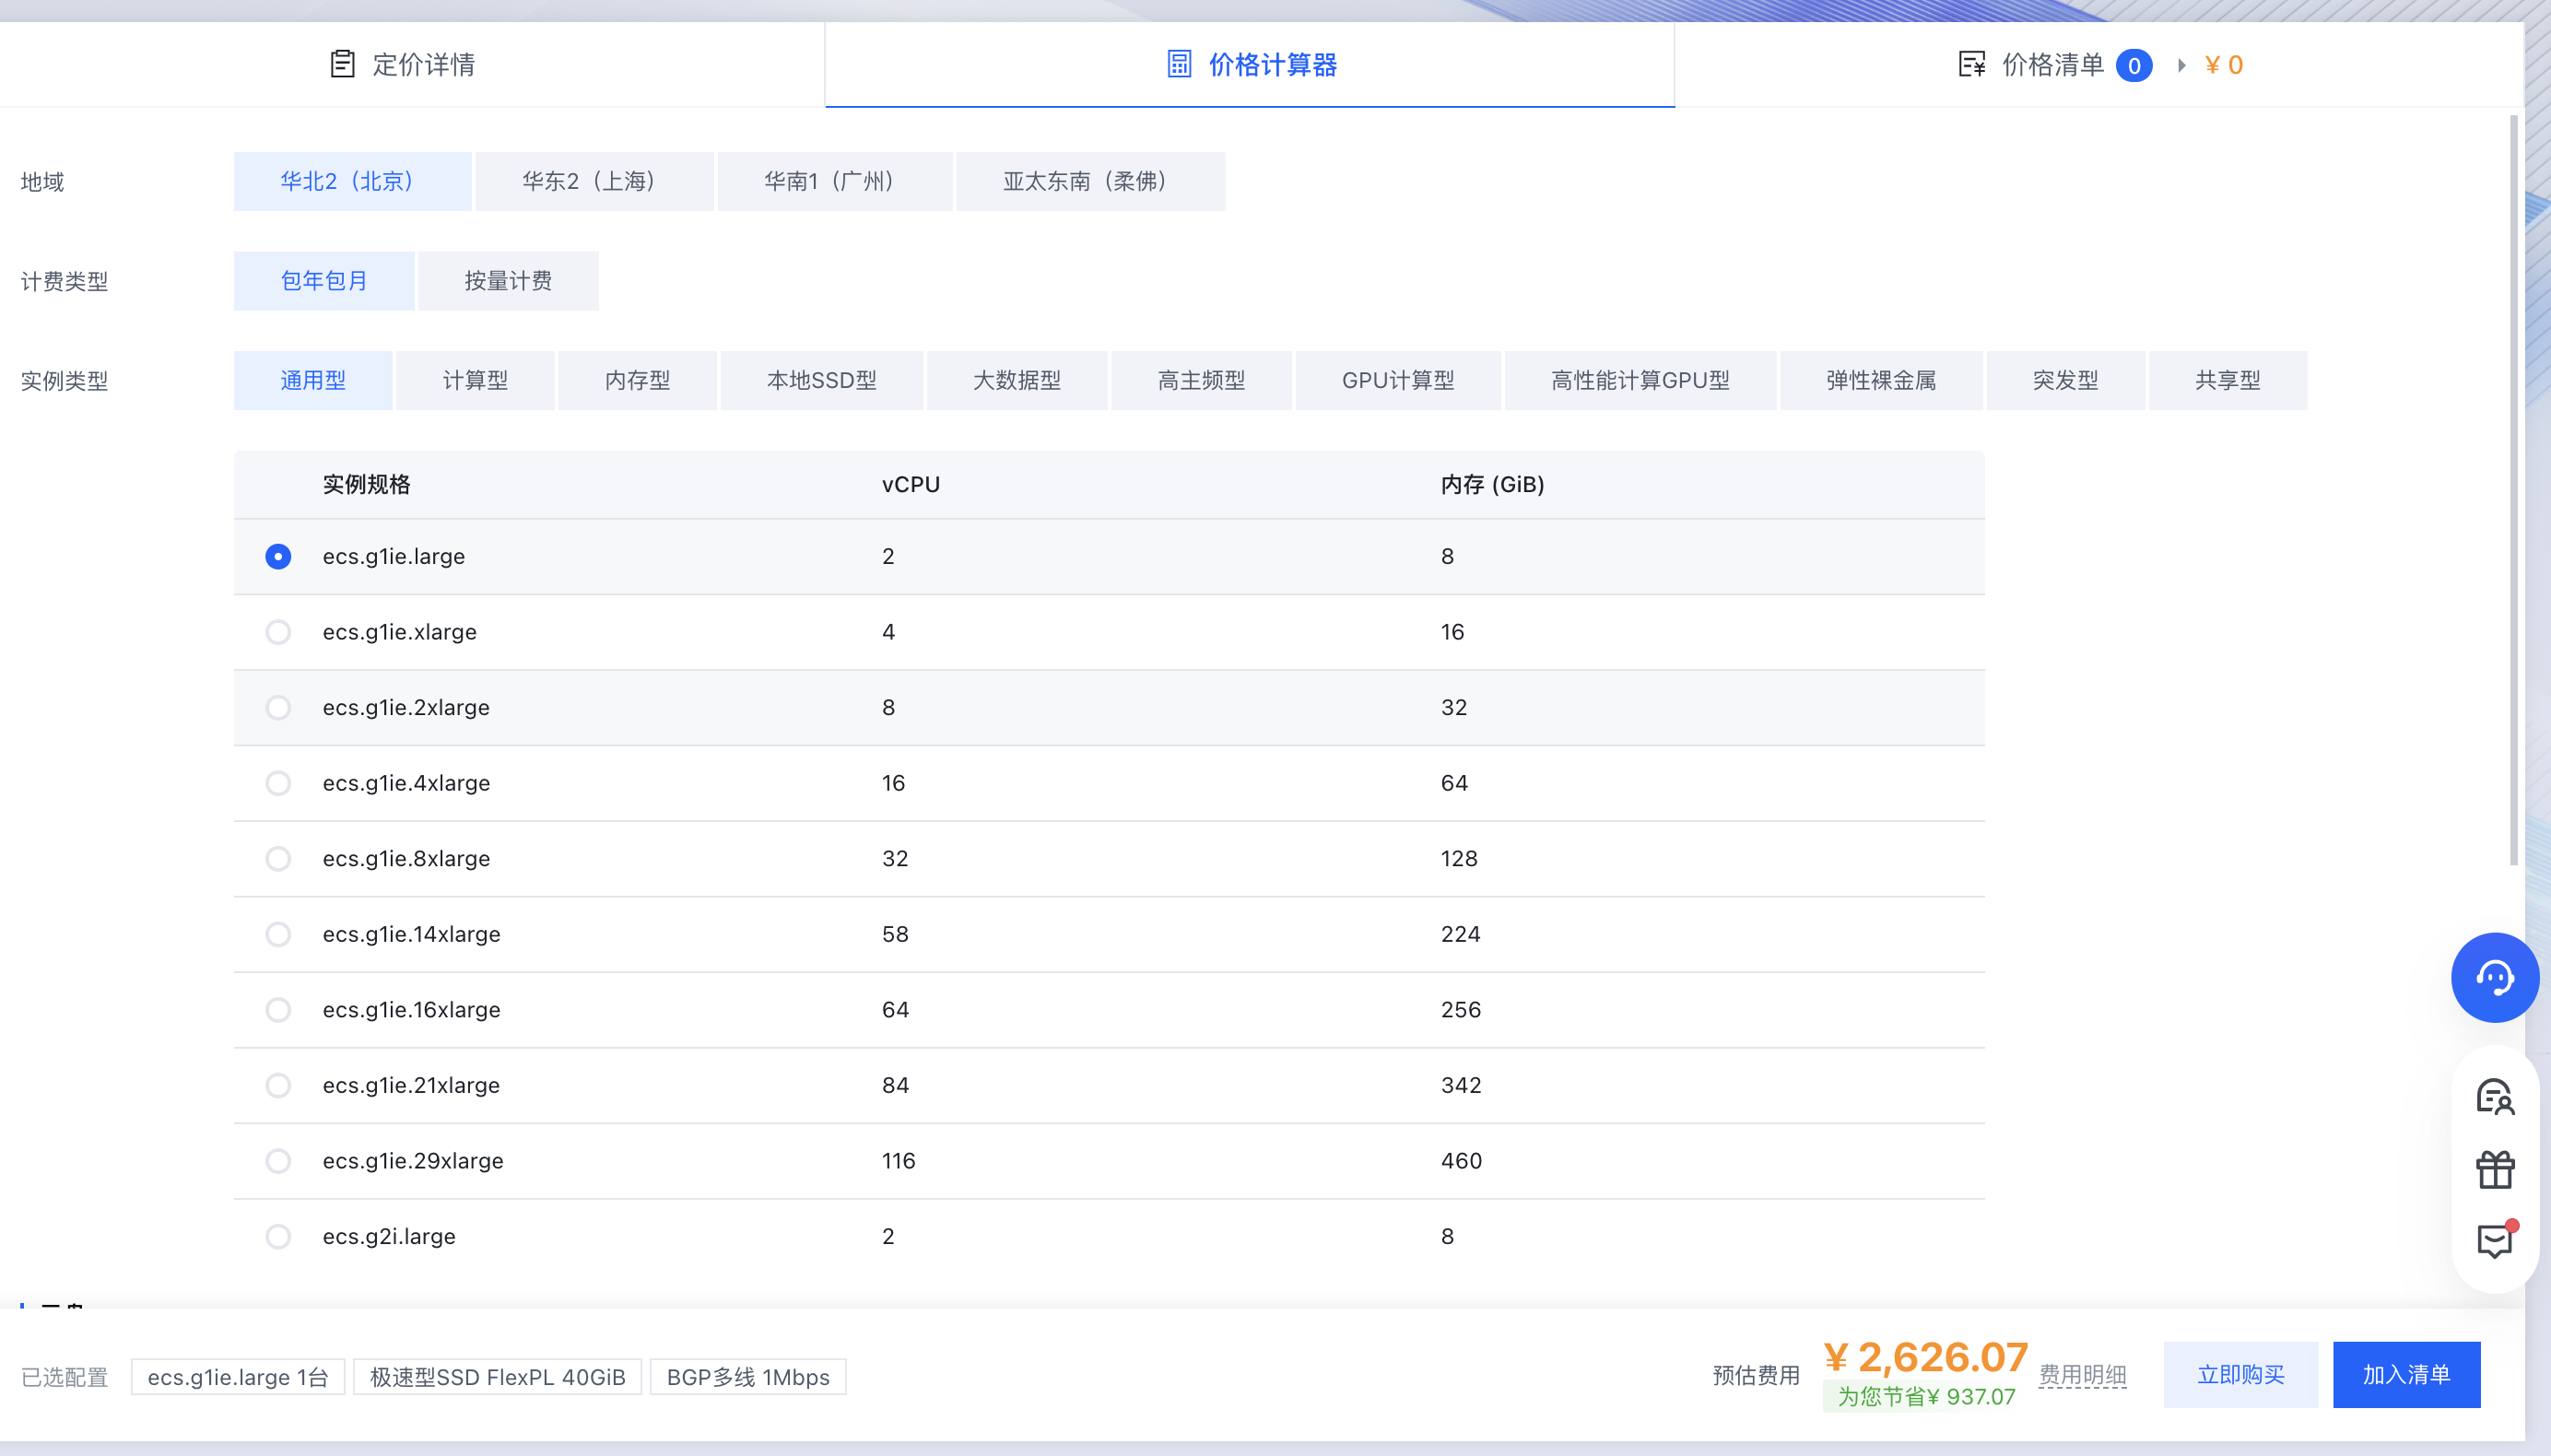
Task: Select ecs.g1ie.2xlarge radio button
Action: (x=278, y=708)
